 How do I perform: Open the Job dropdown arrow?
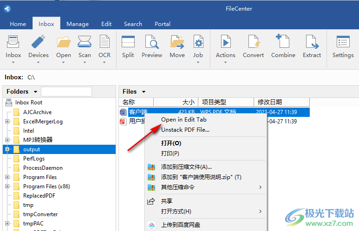tap(198, 62)
